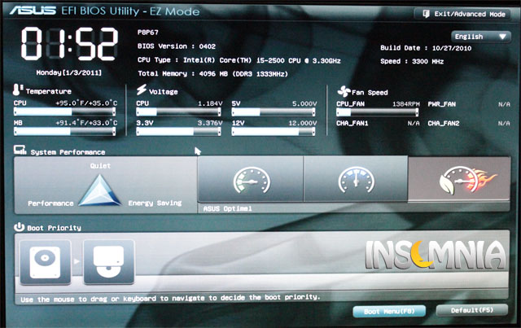Click the 'Build Date : 10/27/2010' text
This screenshot has height=328, width=521.
[x=426, y=48]
